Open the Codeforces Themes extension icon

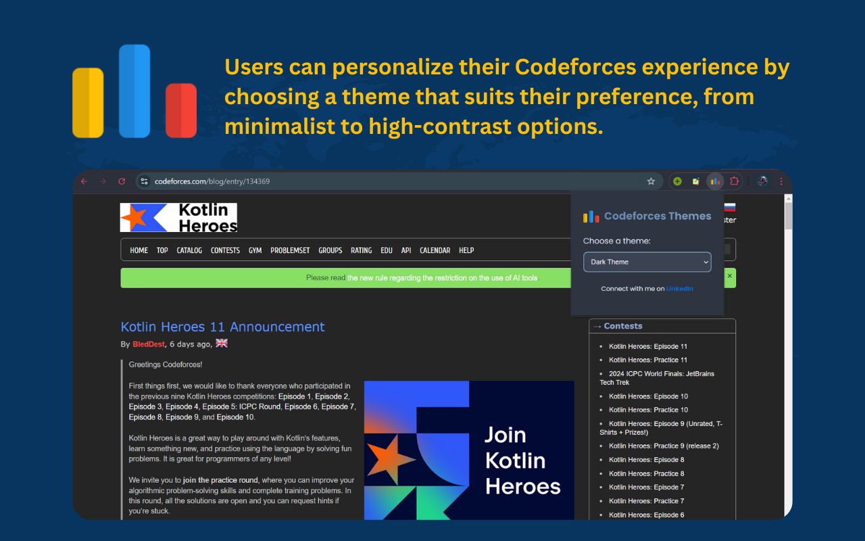coord(715,181)
